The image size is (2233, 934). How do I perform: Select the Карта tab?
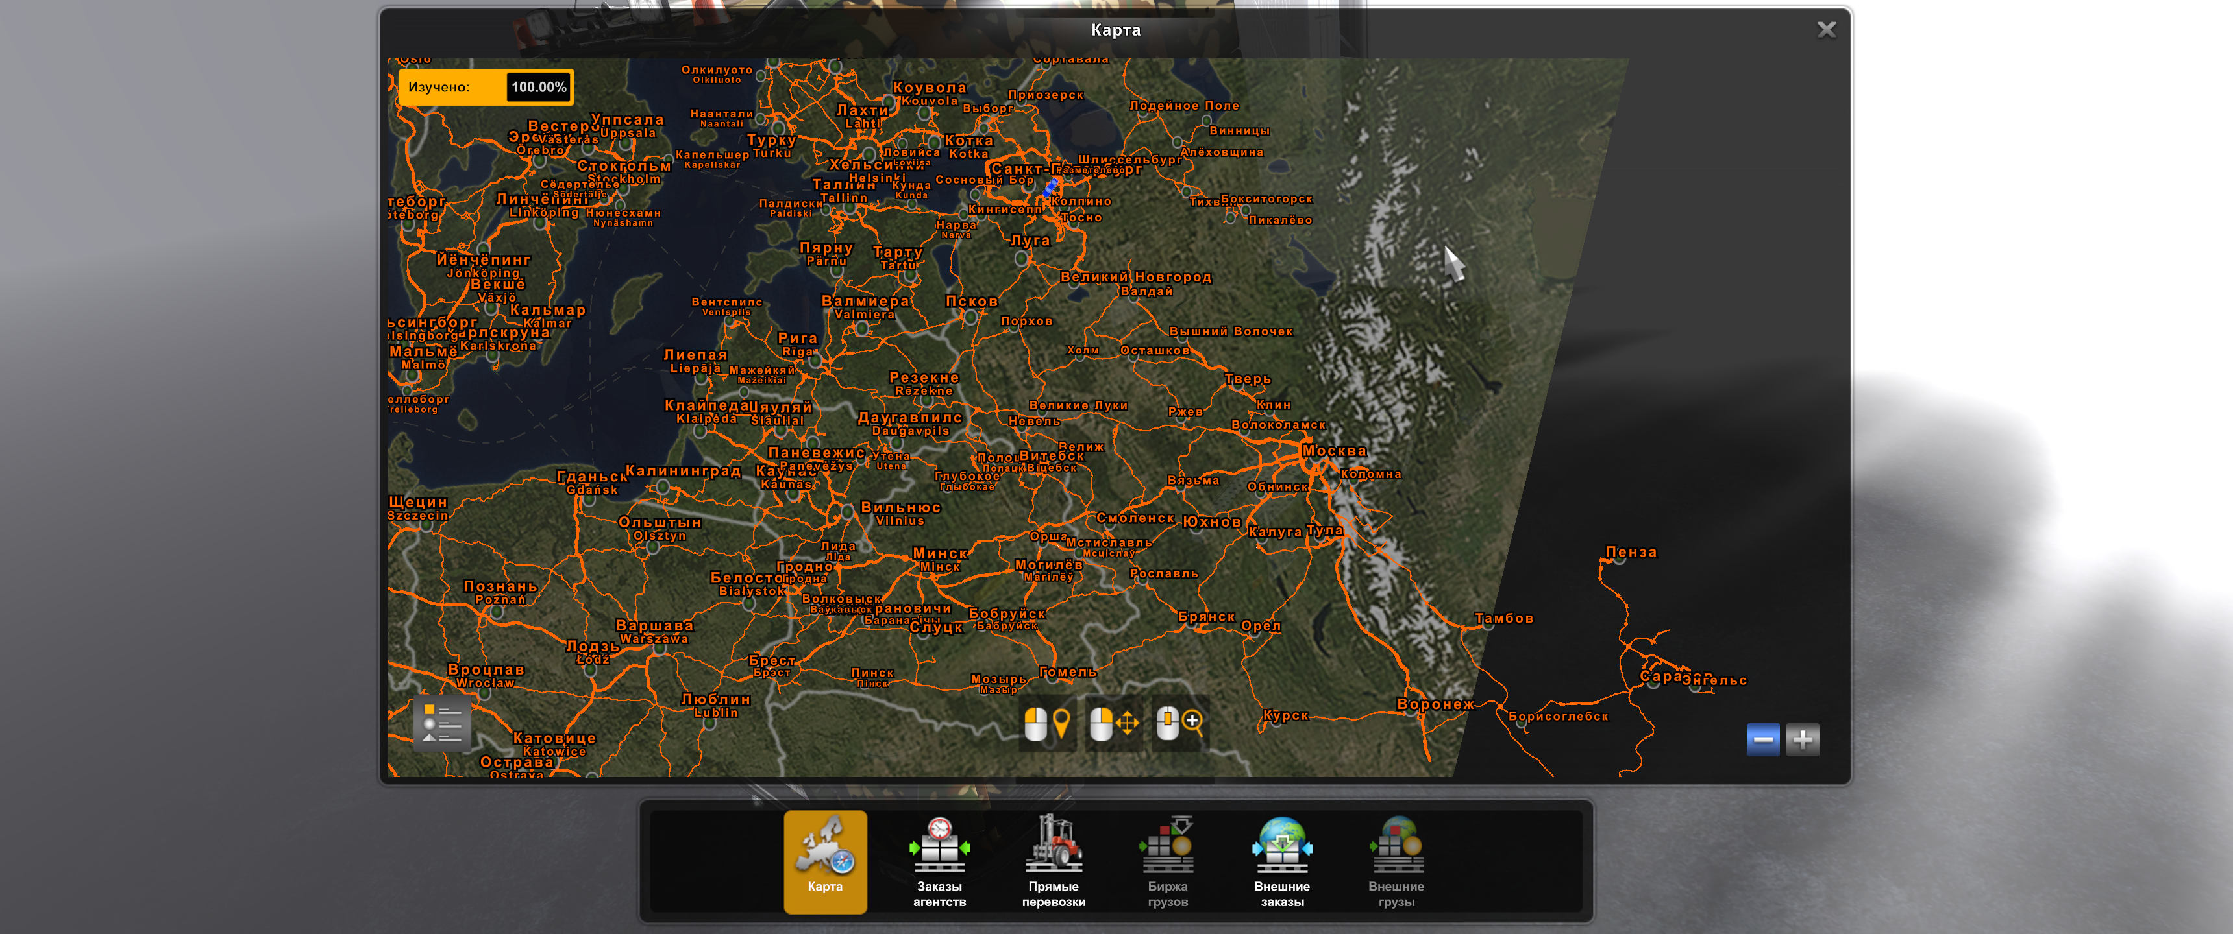pyautogui.click(x=824, y=861)
